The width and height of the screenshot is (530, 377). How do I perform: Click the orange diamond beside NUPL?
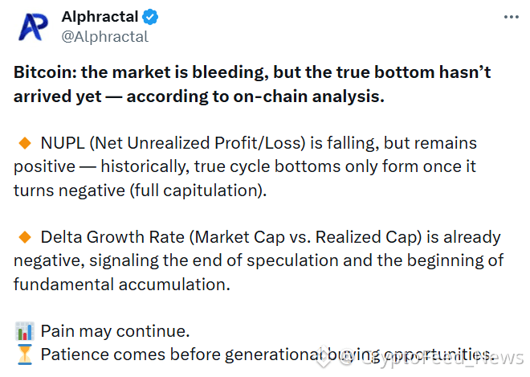click(25, 143)
